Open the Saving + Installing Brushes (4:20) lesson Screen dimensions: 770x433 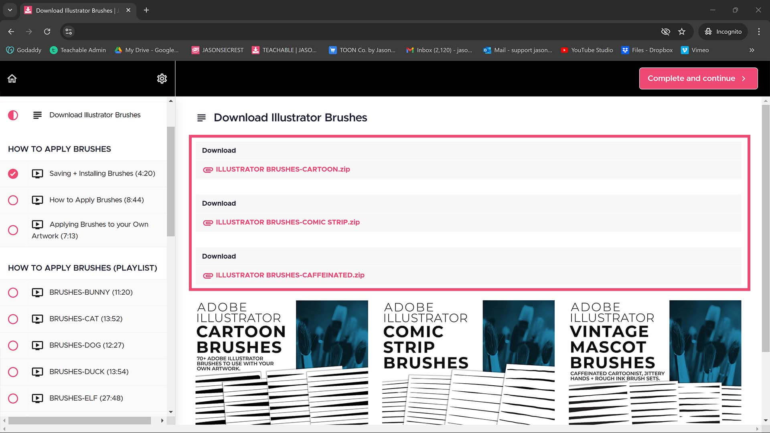[102, 174]
